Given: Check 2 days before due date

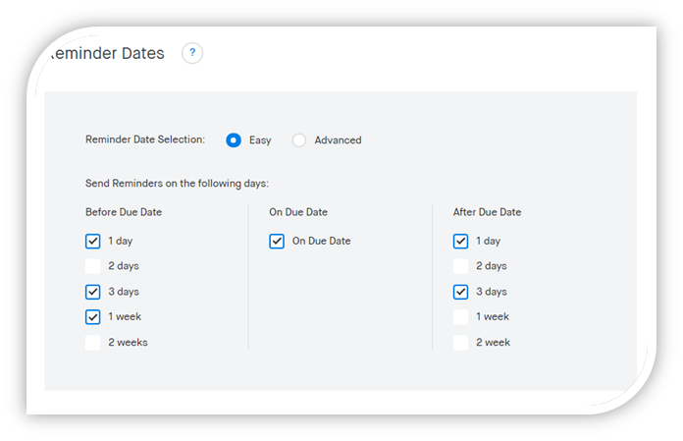Looking at the screenshot, I should (x=93, y=266).
